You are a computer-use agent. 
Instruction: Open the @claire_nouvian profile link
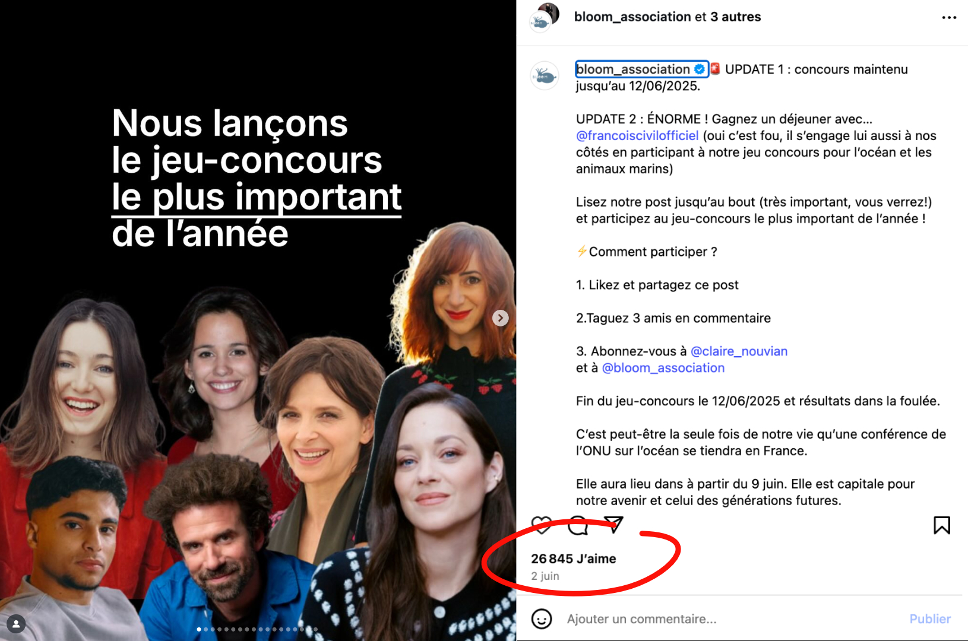(739, 351)
